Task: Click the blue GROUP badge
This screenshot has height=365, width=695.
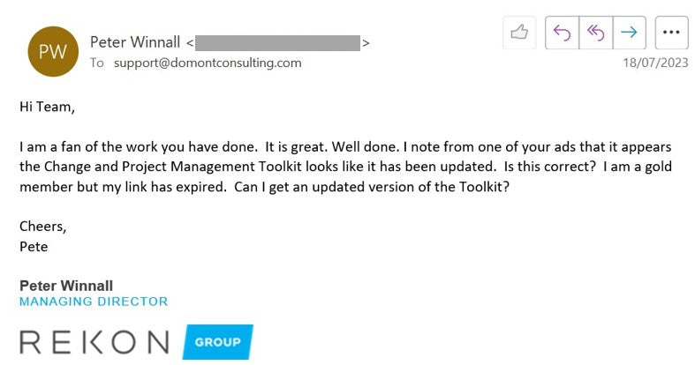Action: pyautogui.click(x=217, y=342)
